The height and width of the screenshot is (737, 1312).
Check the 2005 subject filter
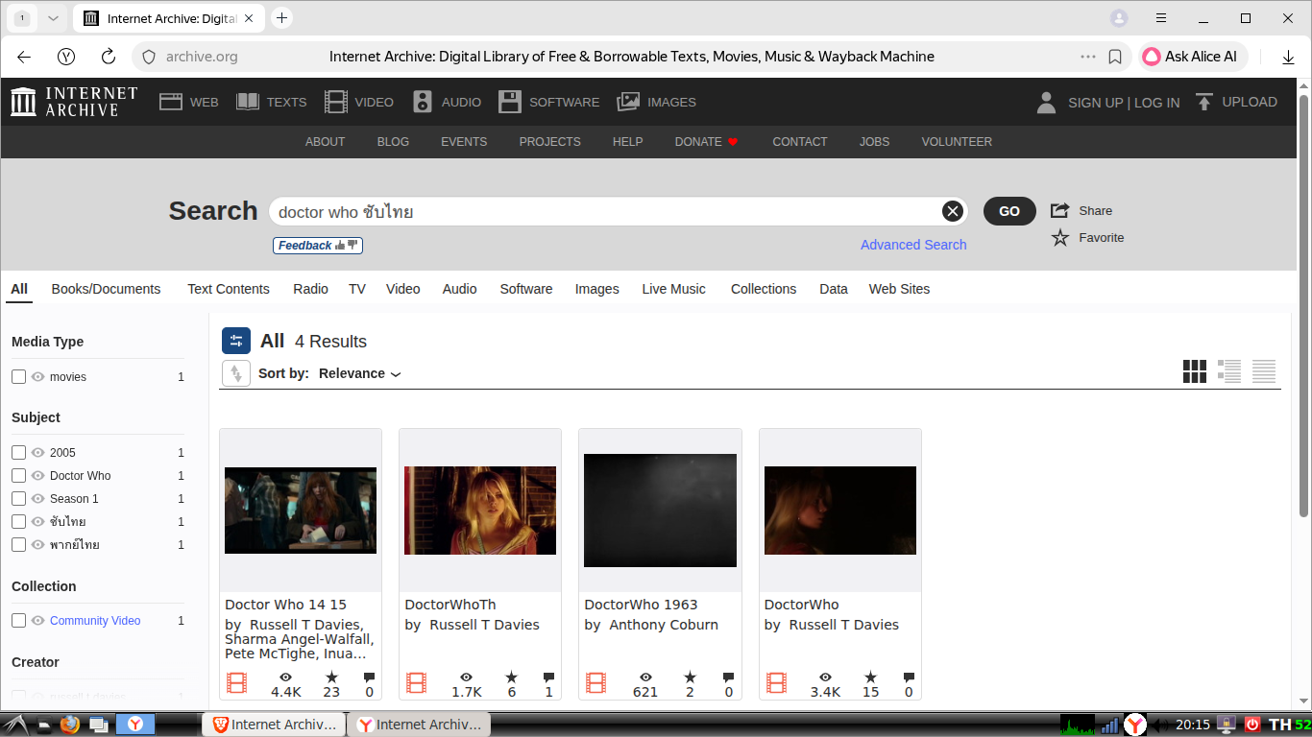(x=18, y=453)
